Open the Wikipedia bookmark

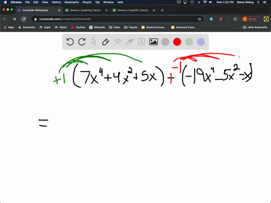point(97,27)
